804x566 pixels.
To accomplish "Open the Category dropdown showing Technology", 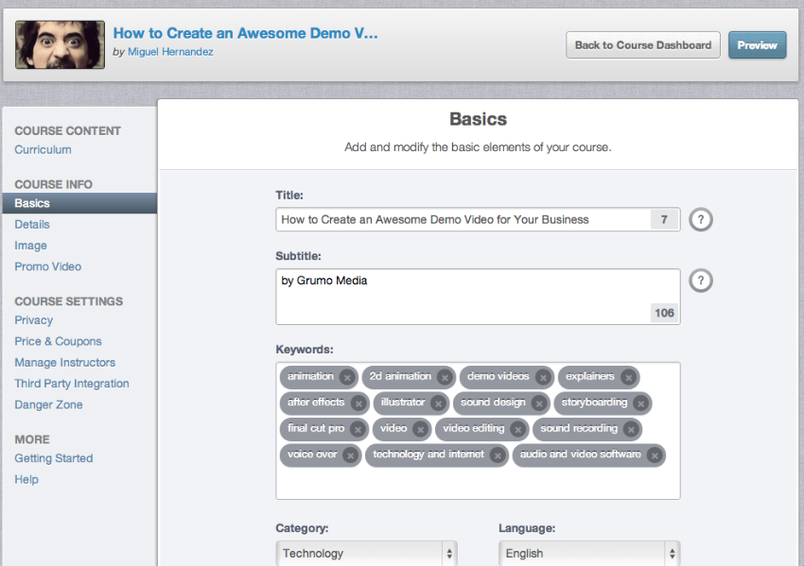I will click(x=367, y=554).
